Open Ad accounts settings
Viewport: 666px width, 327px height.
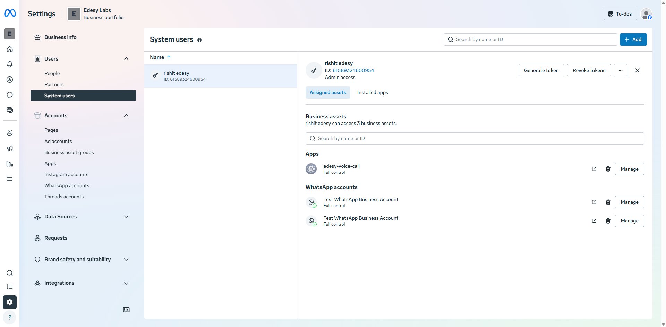(58, 141)
